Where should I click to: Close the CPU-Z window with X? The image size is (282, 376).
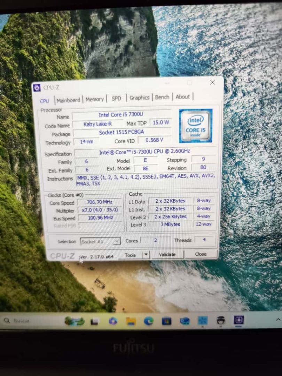[212, 83]
